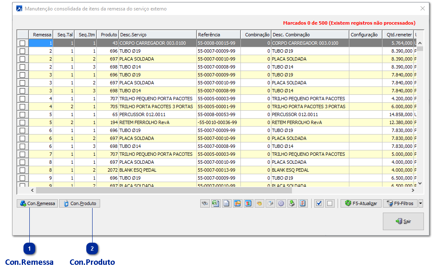Viewport: 439px width, 274px height.
Task: Click the Mark all checked-box icon
Action: tap(319, 203)
